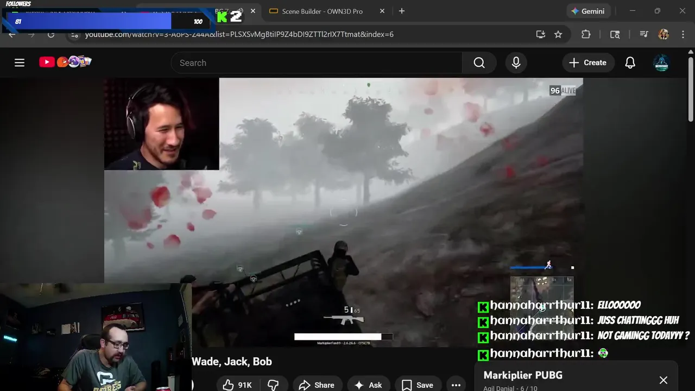This screenshot has width=695, height=391.
Task: Open the YouTube hamburger guide menu
Action: pyautogui.click(x=20, y=62)
